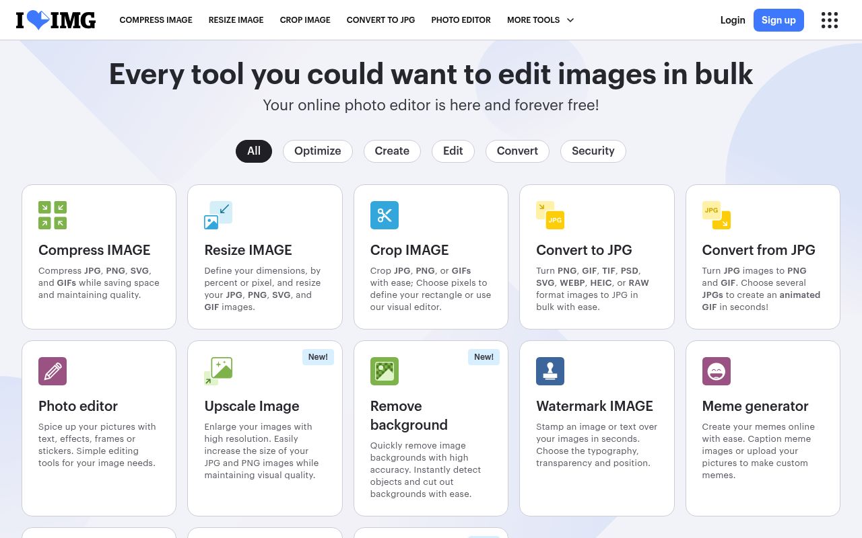Click the Watermark IMAGE stamp icon
The width and height of the screenshot is (862, 538).
550,371
